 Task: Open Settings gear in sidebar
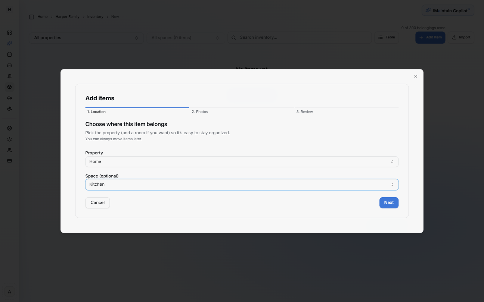pyautogui.click(x=9, y=139)
